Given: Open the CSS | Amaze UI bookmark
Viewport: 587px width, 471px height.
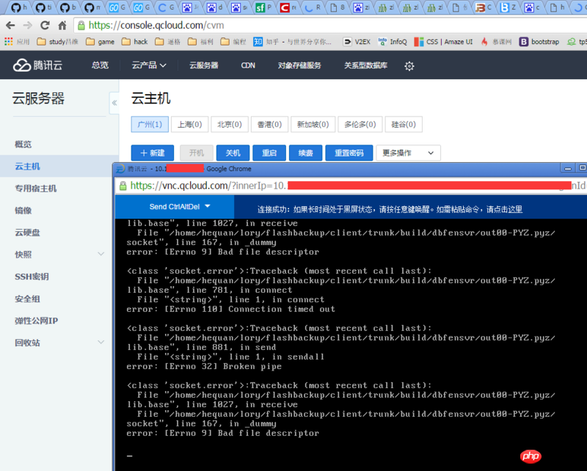Looking at the screenshot, I should 443,42.
